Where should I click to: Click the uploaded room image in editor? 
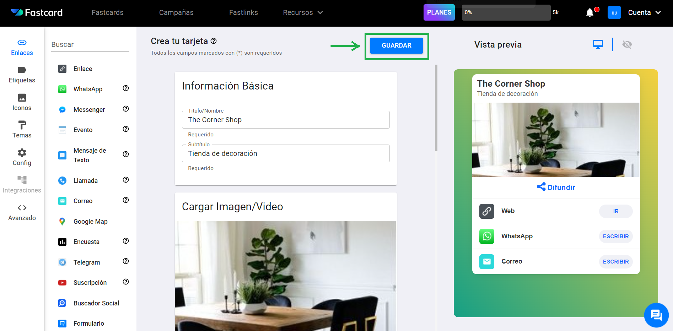[286, 276]
